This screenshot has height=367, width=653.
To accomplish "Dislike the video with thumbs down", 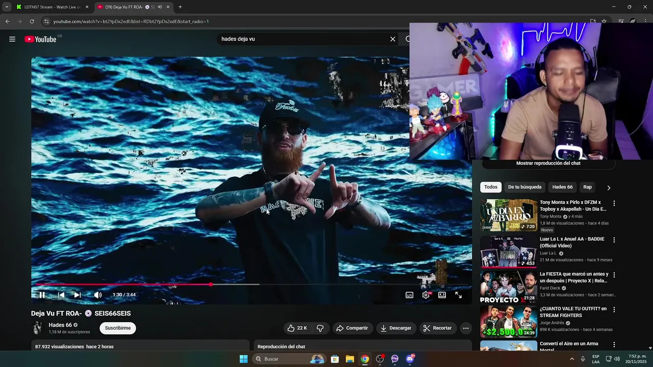I will coord(320,328).
